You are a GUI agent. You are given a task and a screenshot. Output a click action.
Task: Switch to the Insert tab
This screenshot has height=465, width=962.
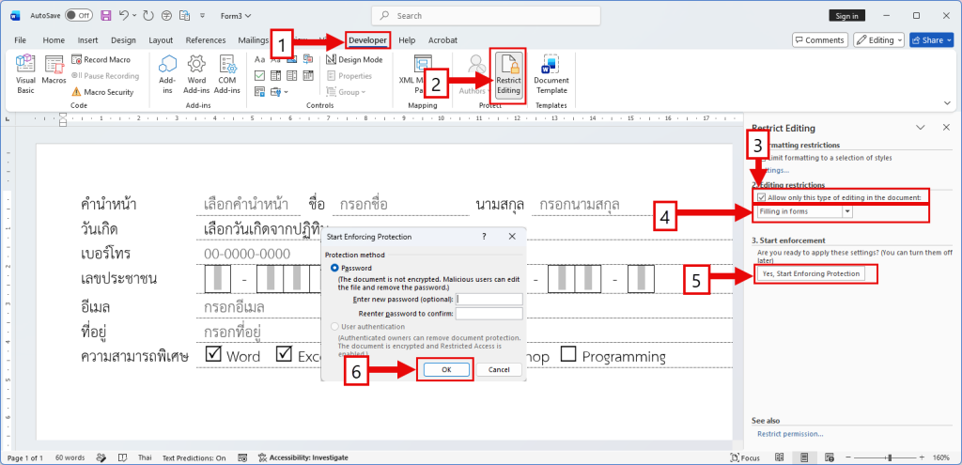pos(87,40)
